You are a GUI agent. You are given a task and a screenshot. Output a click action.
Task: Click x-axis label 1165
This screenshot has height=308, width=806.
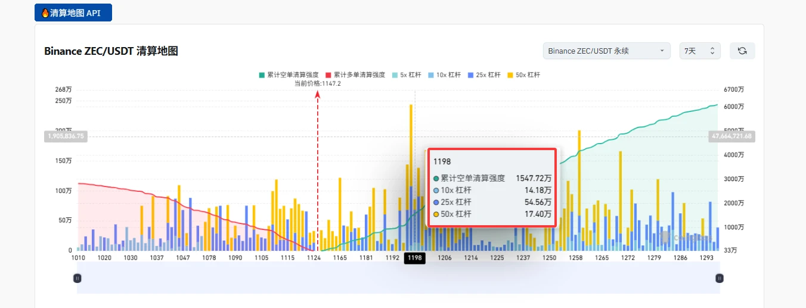coord(340,258)
